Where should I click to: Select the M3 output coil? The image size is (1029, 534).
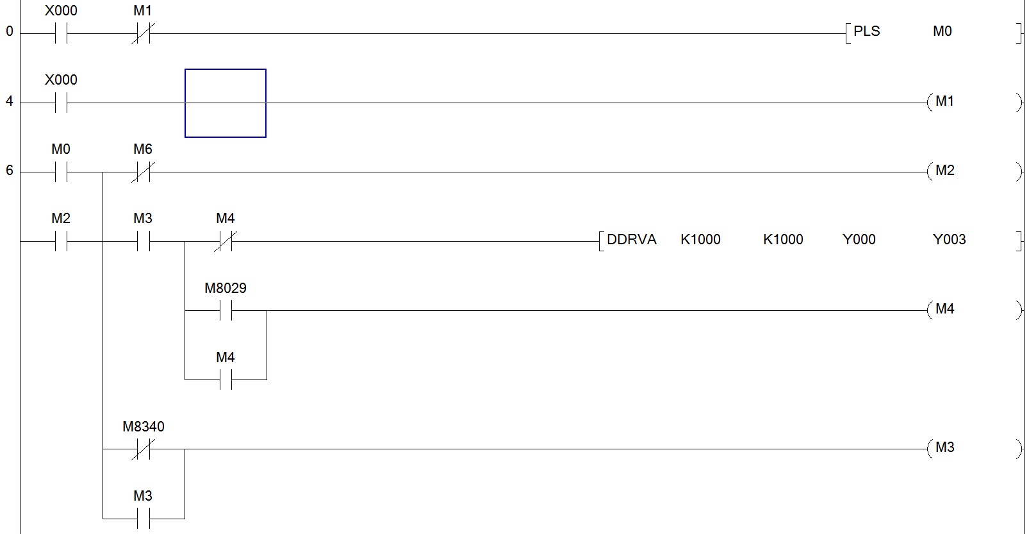[x=944, y=448]
